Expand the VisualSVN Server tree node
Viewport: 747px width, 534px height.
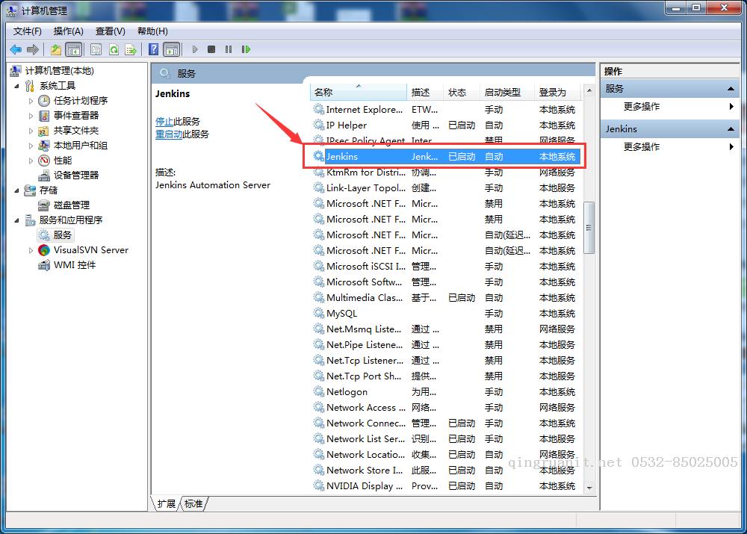31,250
